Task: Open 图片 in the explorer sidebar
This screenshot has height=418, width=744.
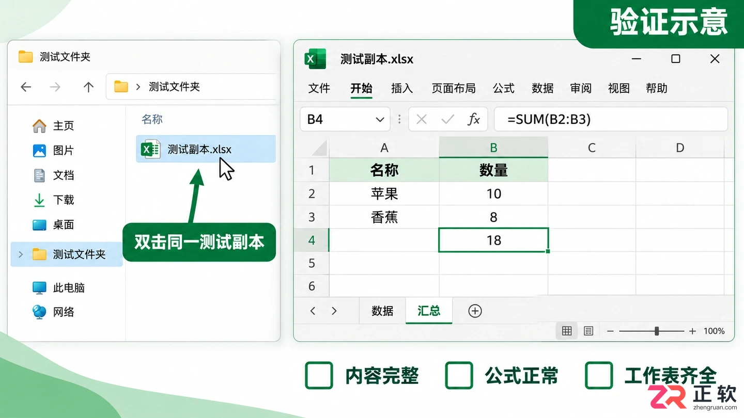Action: [53, 150]
